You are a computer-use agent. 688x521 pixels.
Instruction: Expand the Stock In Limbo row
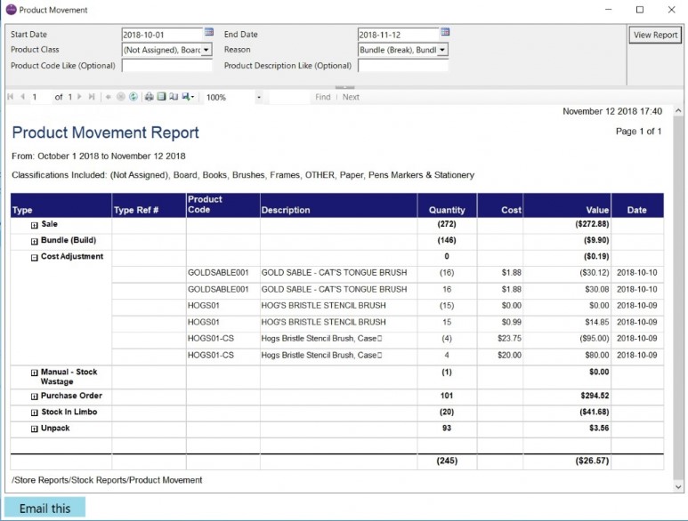coord(34,413)
